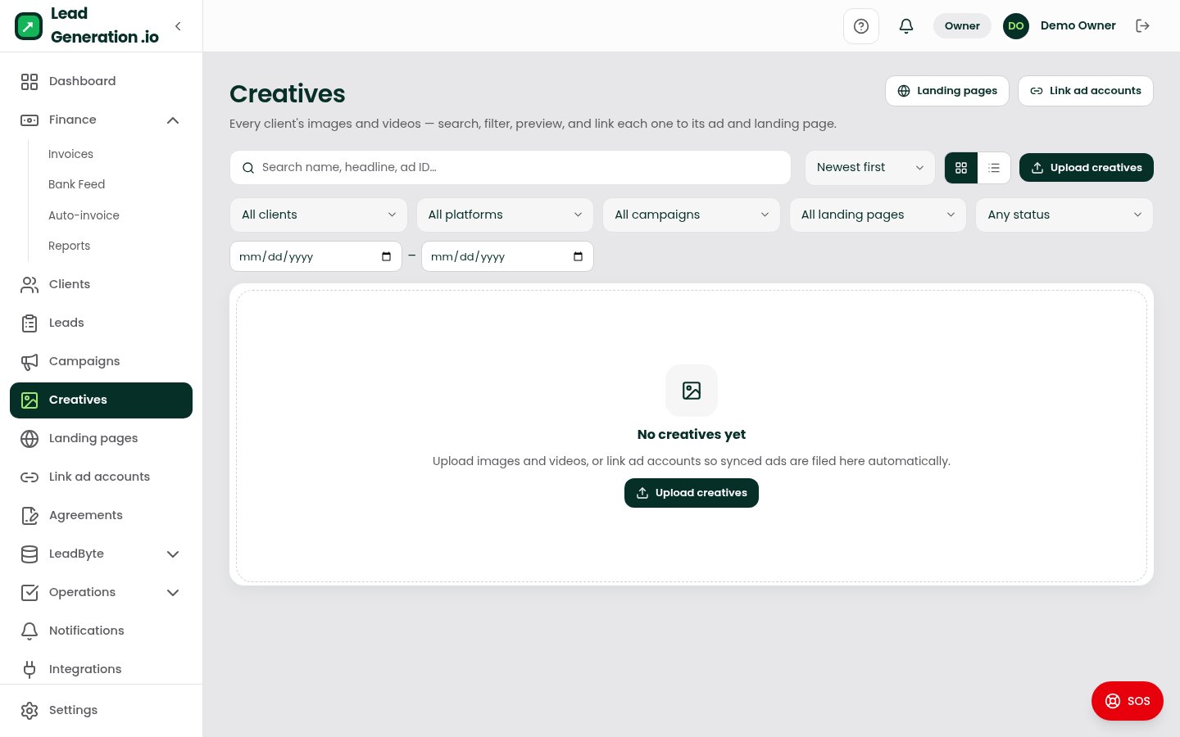Click the Lead Generation.io logo icon
Screen dimensions: 1180x737
tap(29, 26)
